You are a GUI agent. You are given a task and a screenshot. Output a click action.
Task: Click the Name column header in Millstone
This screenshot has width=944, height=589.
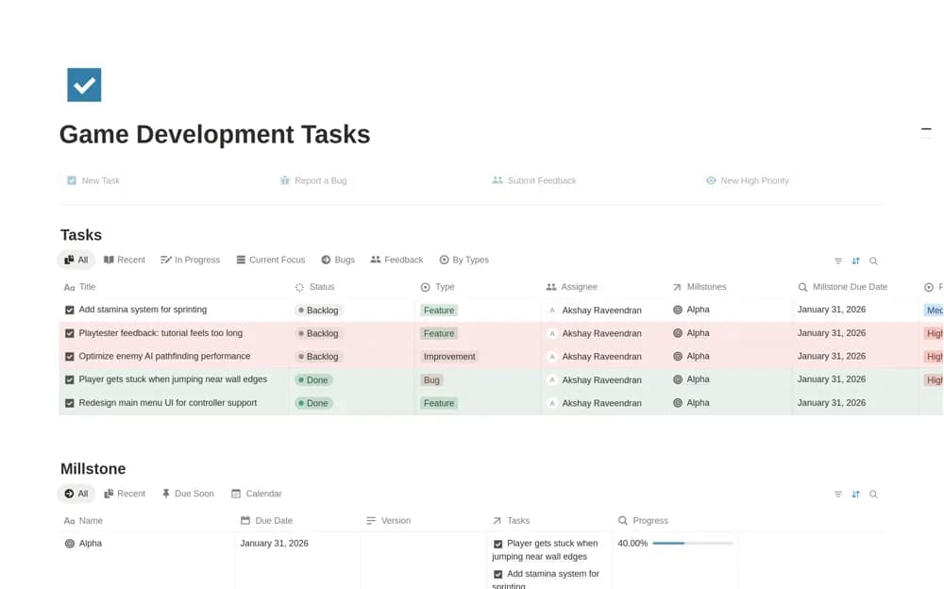83,521
